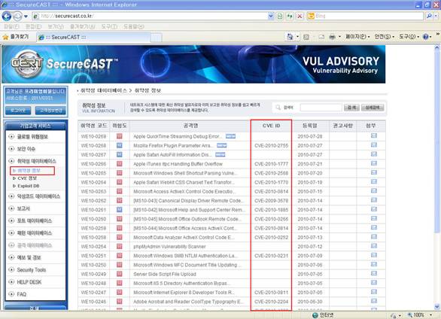The height and width of the screenshot is (319, 441).
Task: Select the SecureCAST browser tab
Action: (x=93, y=37)
